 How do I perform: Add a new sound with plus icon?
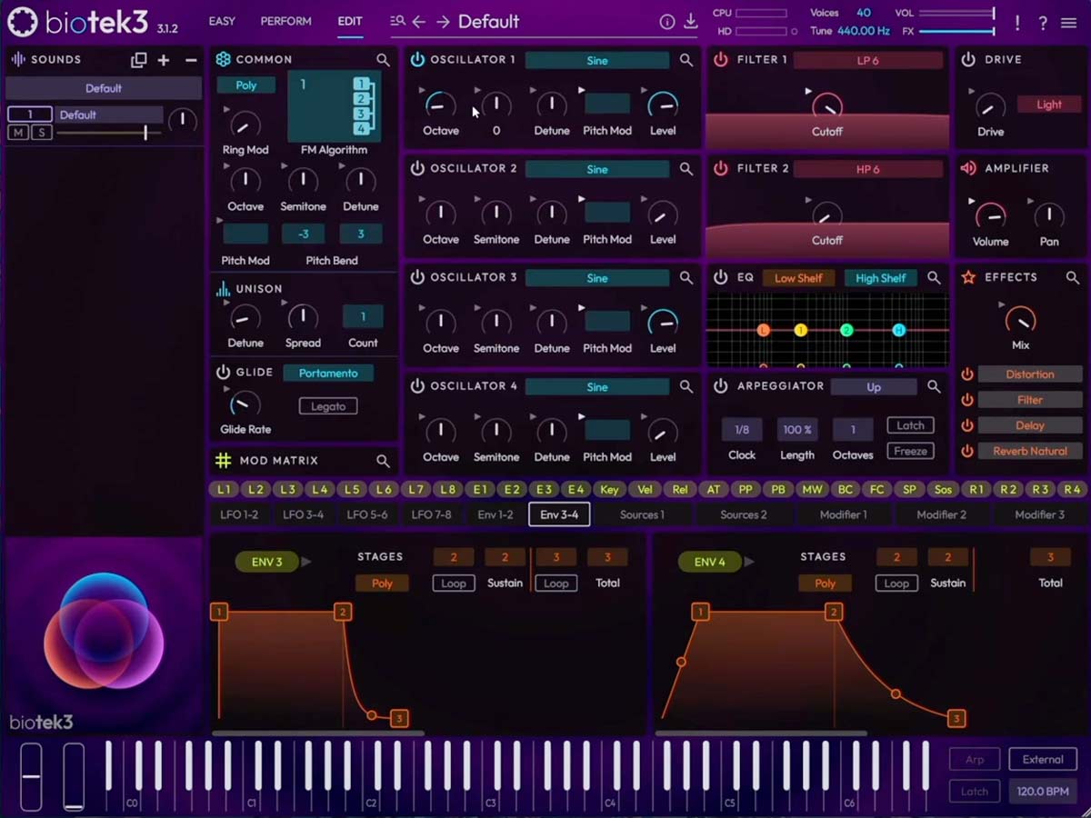click(164, 60)
